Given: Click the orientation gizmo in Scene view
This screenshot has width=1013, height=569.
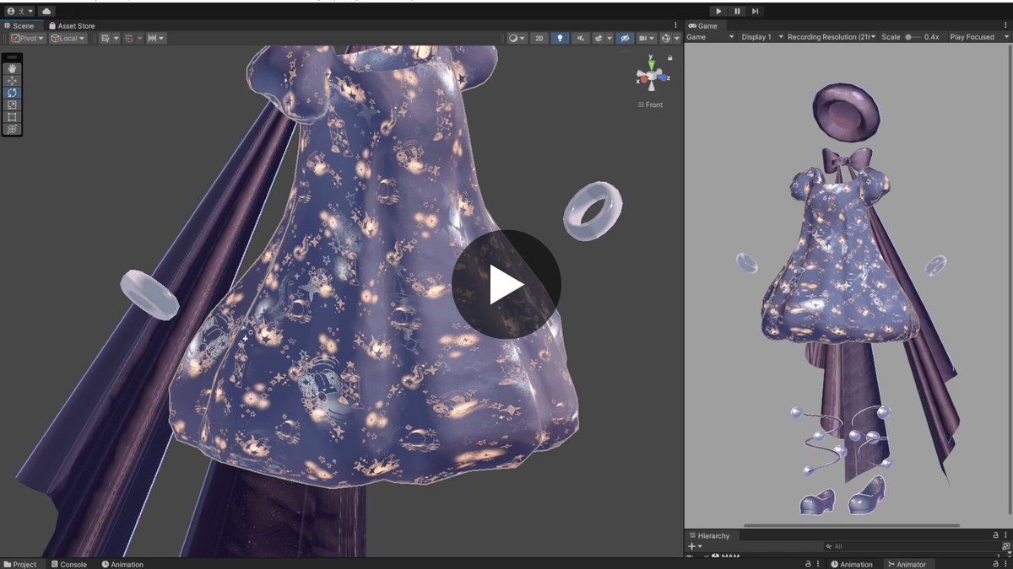Looking at the screenshot, I should pos(651,75).
